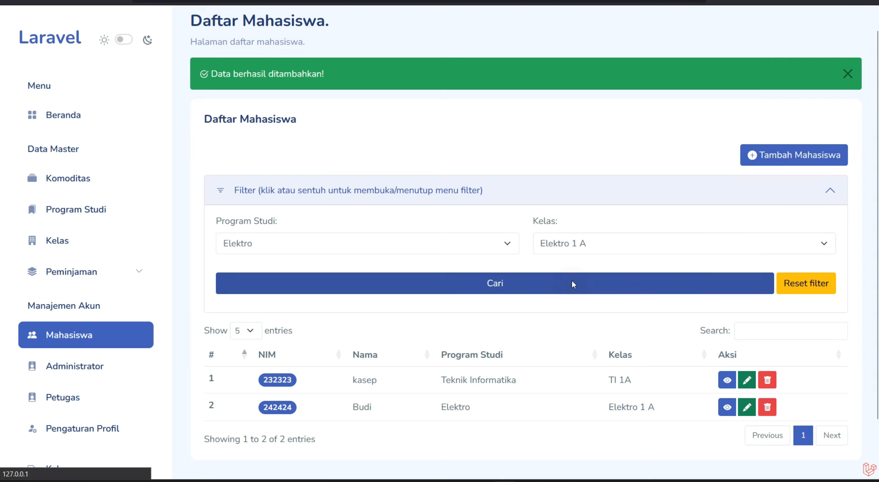The image size is (879, 482).
Task: Click the Laravel logo link
Action: (x=50, y=37)
